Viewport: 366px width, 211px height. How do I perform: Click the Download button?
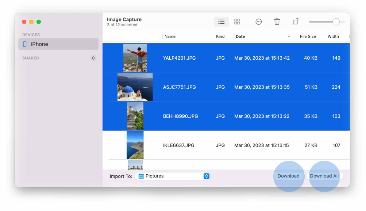(x=288, y=176)
